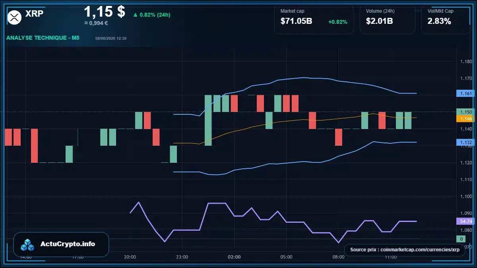This screenshot has width=477, height=268.
Task: Click the 1,15 $ price headline
Action: point(105,12)
